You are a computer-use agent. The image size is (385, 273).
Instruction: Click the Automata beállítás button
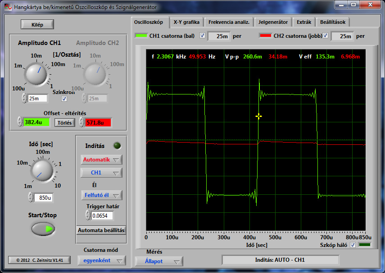click(101, 230)
